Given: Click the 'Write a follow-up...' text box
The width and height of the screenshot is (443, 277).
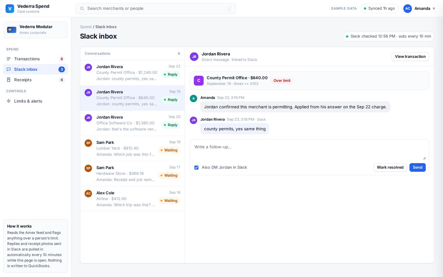Looking at the screenshot, I should [309, 150].
